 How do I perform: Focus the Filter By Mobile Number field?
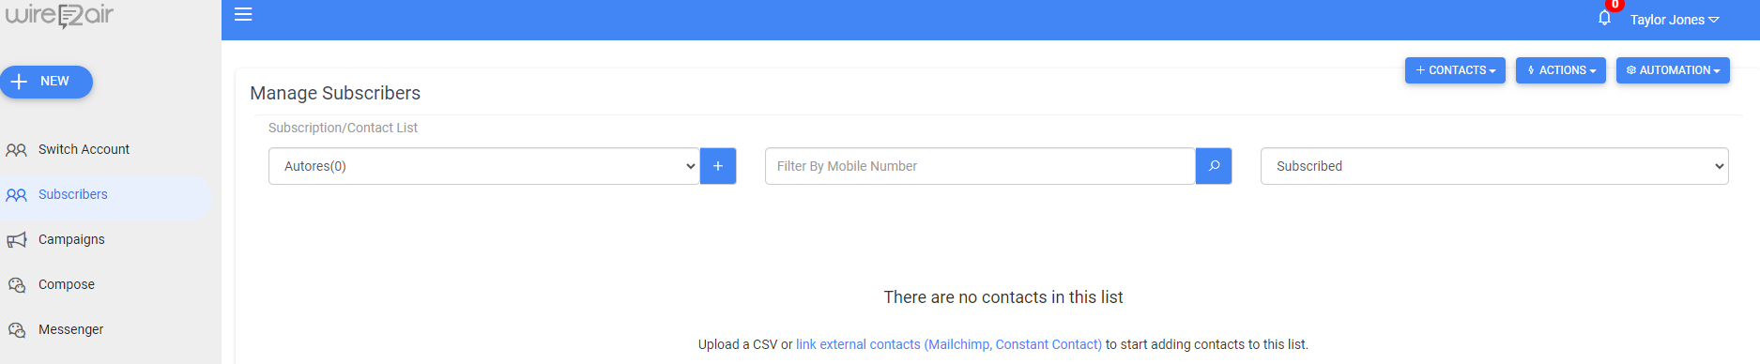(x=980, y=166)
